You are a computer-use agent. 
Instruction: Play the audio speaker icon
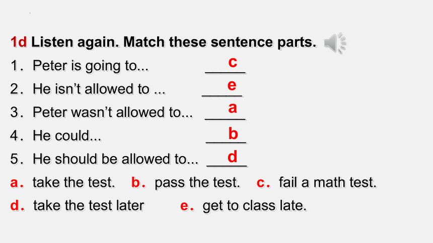[335, 43]
